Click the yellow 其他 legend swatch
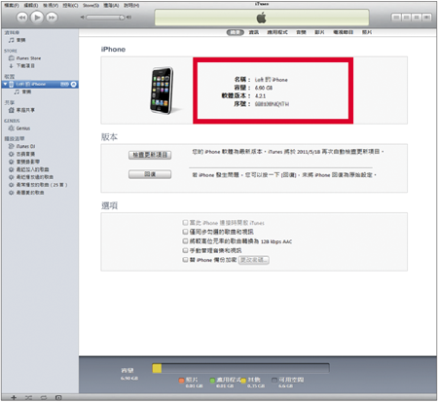Viewport: 438px width, 402px height. click(243, 380)
